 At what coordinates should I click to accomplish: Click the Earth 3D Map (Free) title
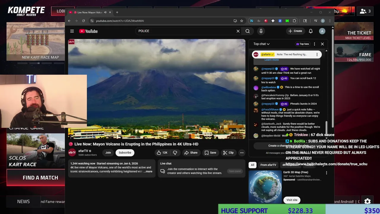[296, 172]
